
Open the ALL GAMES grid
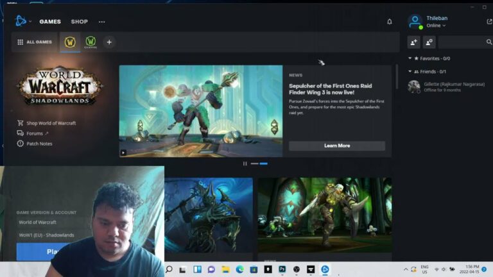click(35, 42)
